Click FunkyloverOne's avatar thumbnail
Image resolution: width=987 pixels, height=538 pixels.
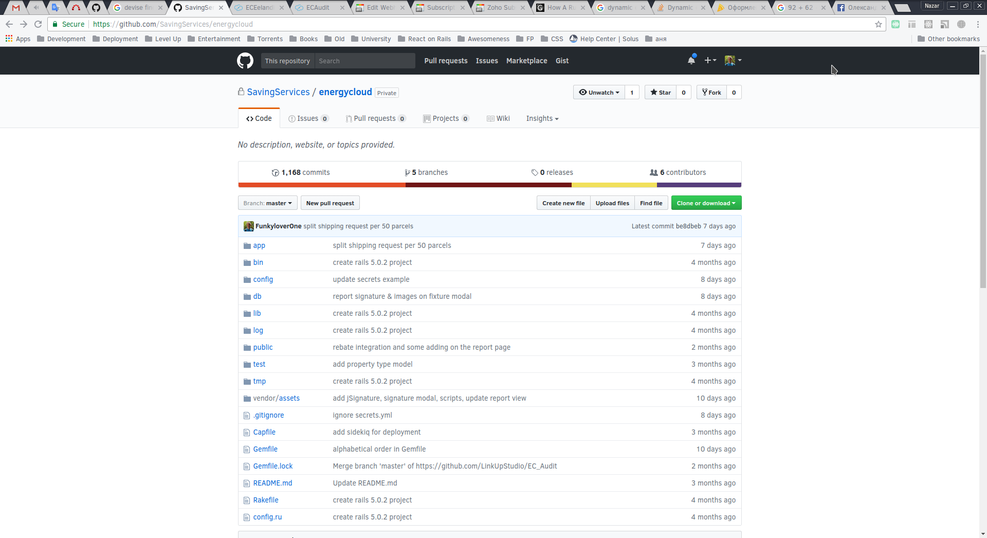[248, 226]
